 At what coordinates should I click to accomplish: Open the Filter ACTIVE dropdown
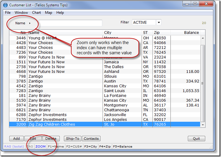coord(158,23)
